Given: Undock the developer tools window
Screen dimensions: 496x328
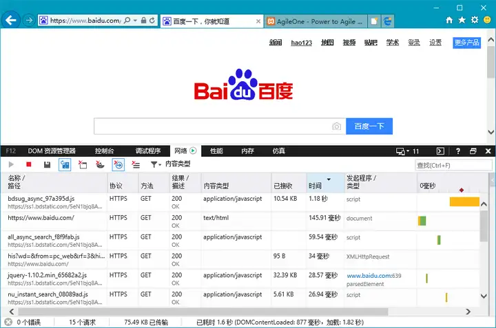Looking at the screenshot, I should click(473, 151).
